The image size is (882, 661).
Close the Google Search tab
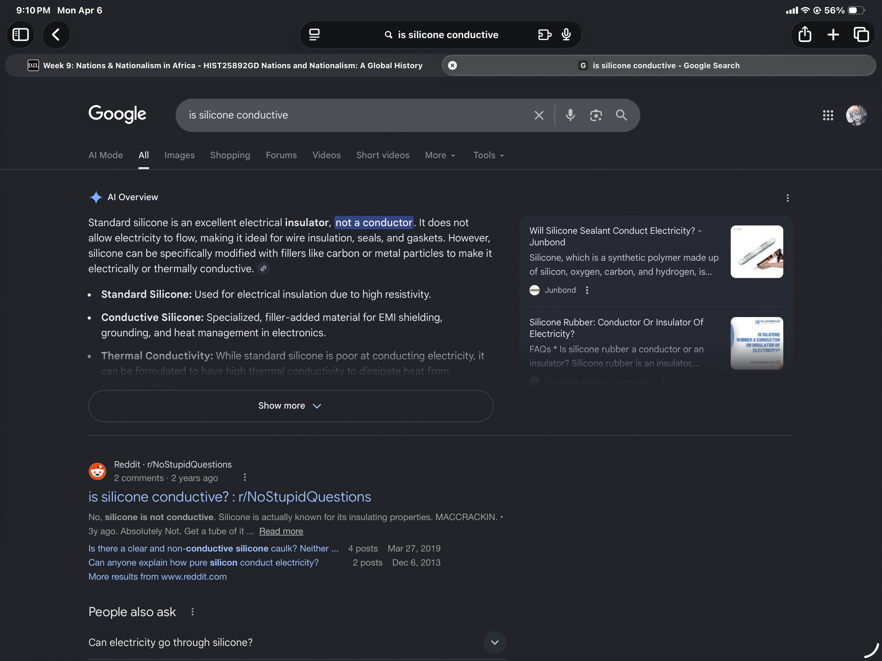pyautogui.click(x=452, y=65)
